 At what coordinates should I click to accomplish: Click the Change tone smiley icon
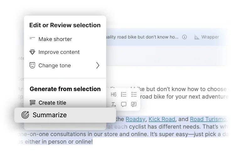coord(32,65)
